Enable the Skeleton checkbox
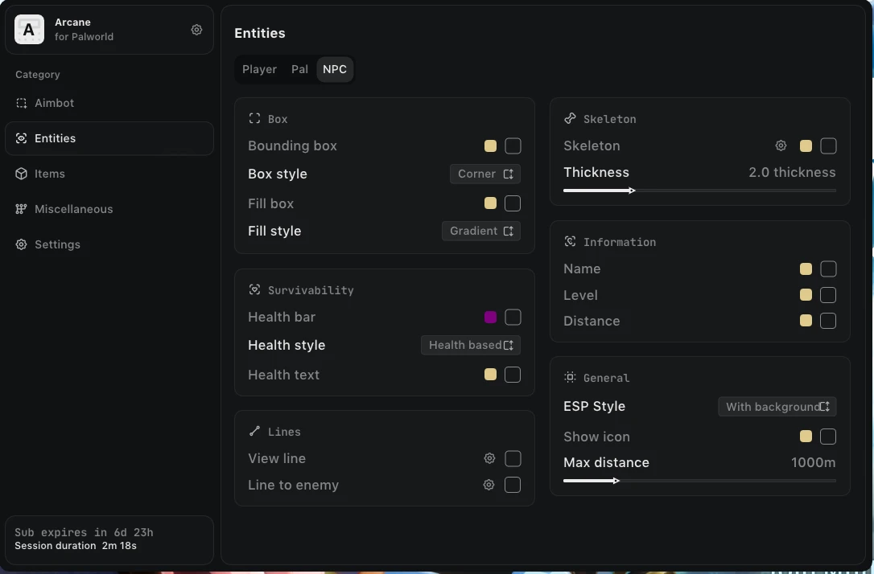 [828, 146]
